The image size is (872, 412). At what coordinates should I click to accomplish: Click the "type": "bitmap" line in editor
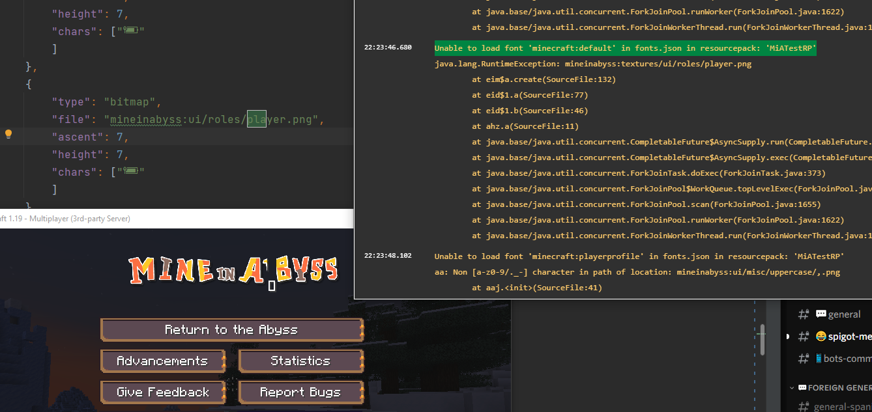(106, 102)
